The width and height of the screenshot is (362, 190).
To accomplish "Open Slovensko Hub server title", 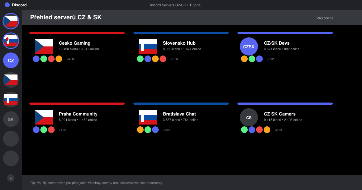I will coord(179,43).
